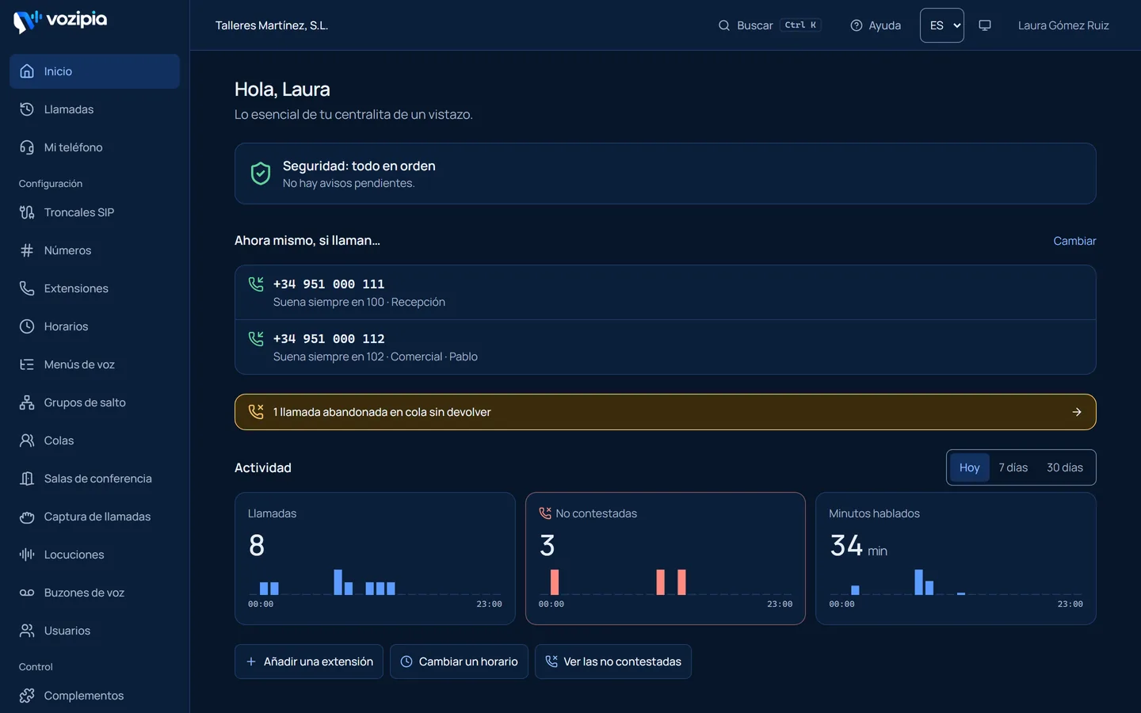This screenshot has height=713, width=1141.
Task: Click Añadir una extensión button
Action: point(309,662)
